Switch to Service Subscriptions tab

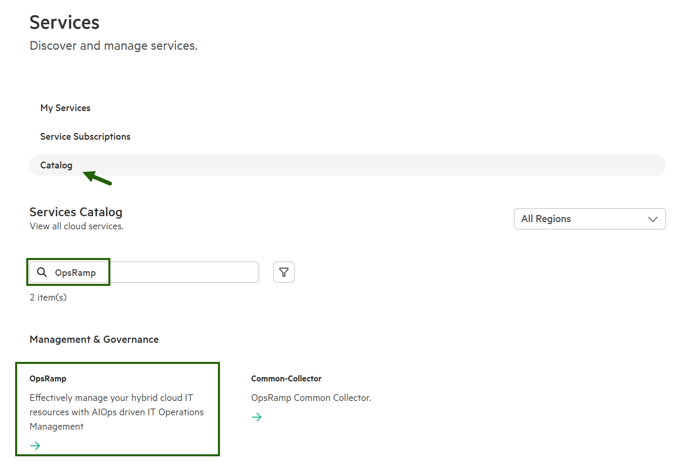click(85, 137)
